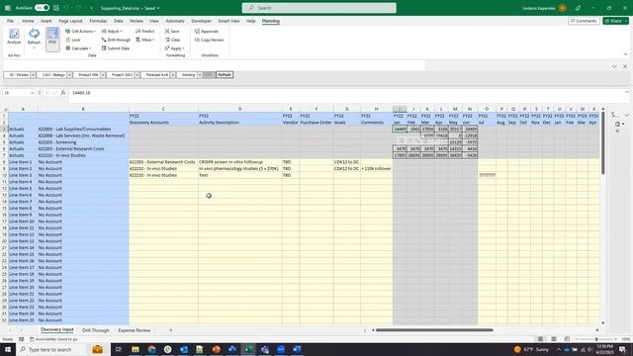
Task: Click the Share button
Action: (x=615, y=21)
